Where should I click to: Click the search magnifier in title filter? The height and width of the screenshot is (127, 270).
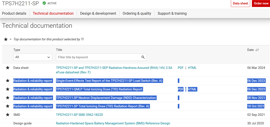(143, 57)
